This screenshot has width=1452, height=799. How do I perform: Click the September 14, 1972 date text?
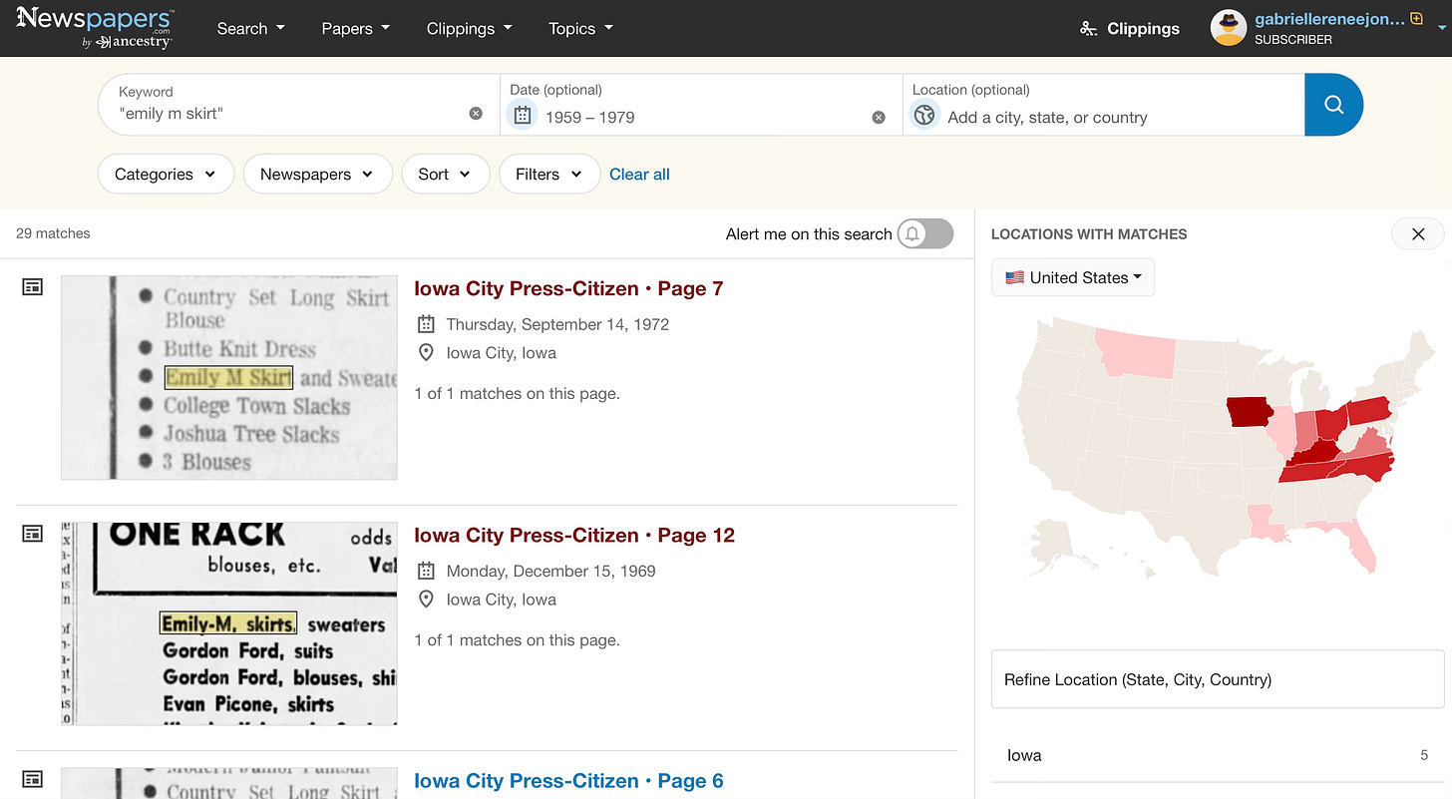557,324
